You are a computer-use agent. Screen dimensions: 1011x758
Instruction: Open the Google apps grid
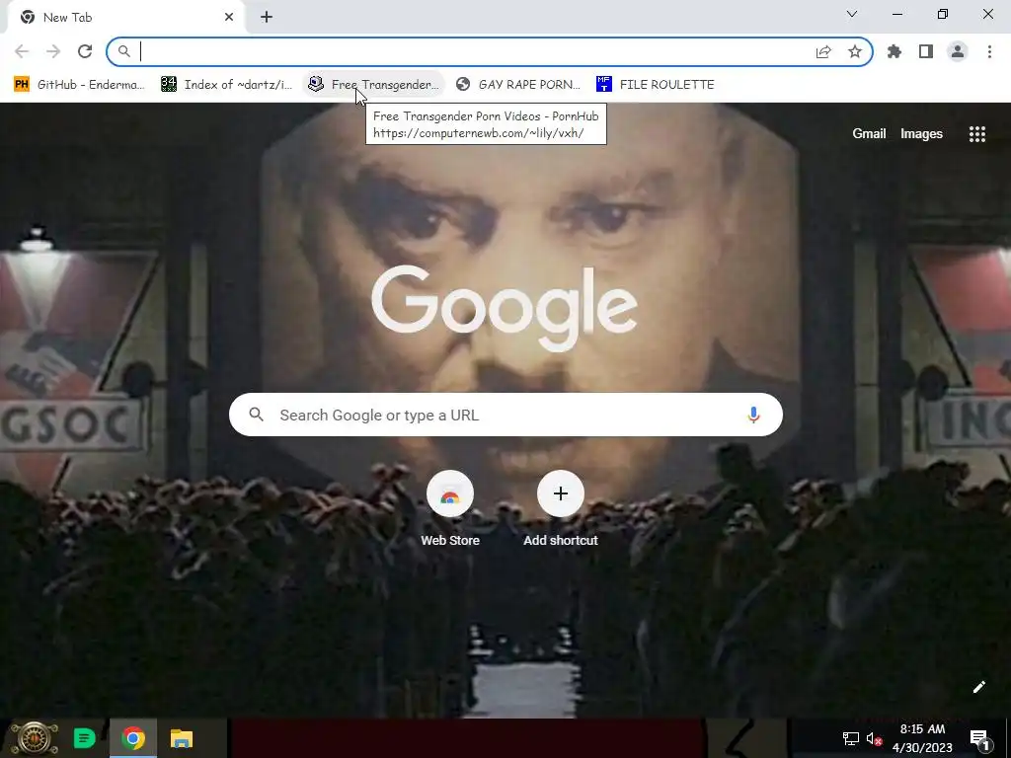point(976,133)
